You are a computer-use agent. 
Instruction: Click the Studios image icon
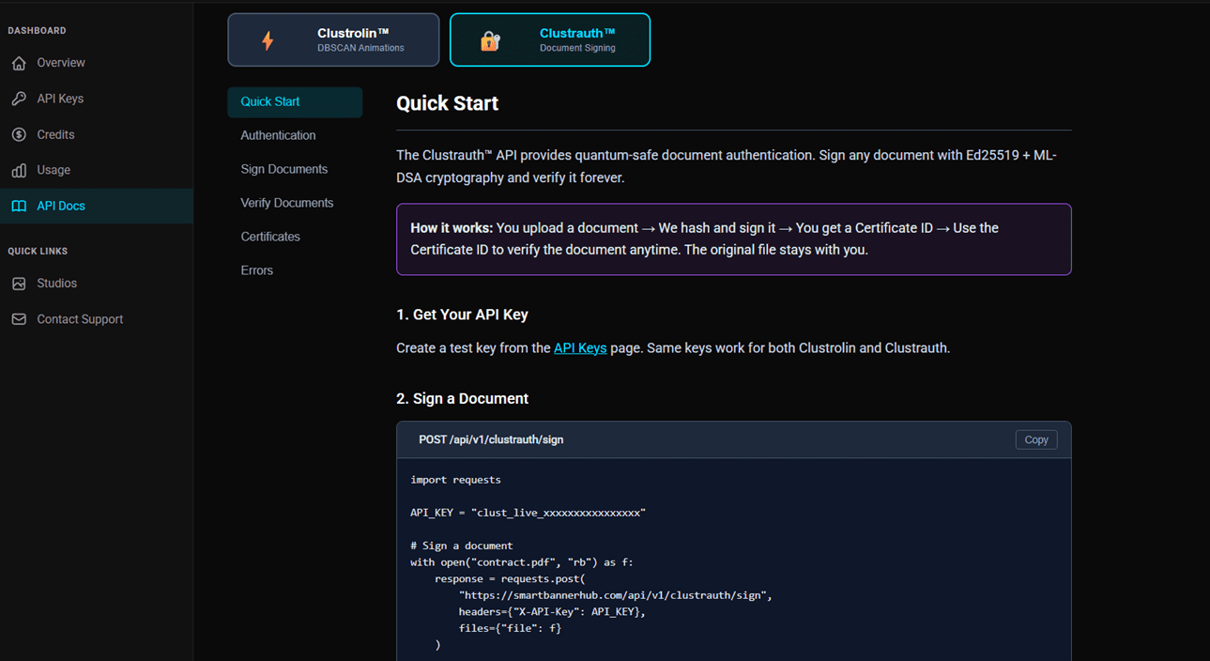click(19, 283)
